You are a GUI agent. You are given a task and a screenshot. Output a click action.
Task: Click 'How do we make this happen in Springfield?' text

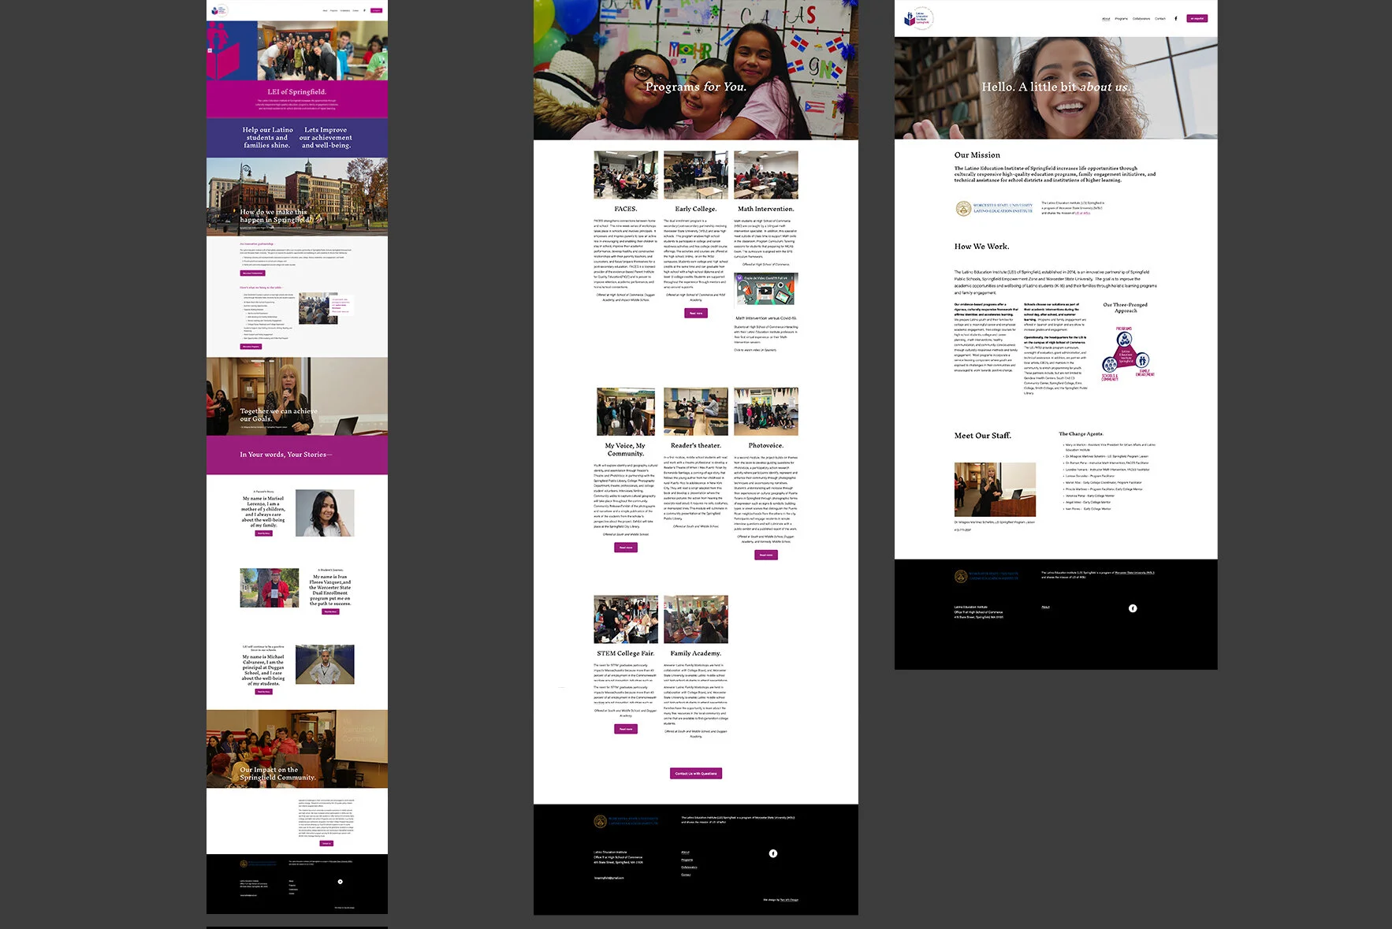tap(277, 216)
